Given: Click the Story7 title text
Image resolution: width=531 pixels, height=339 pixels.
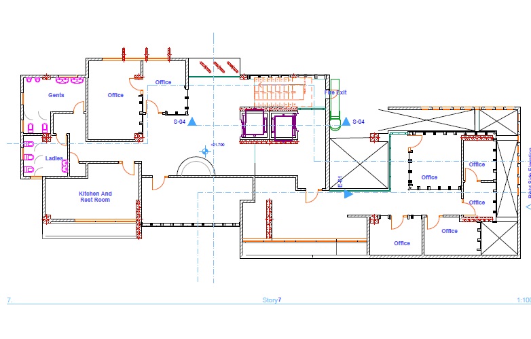Looking at the screenshot, I should coord(272,300).
